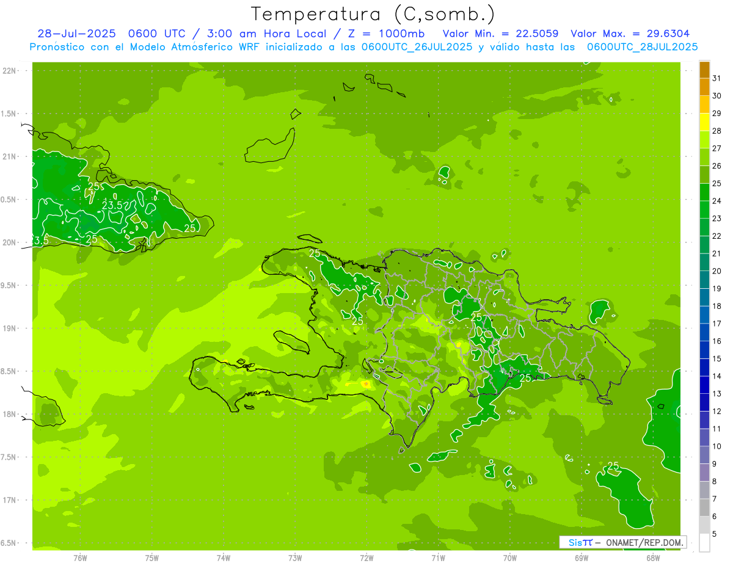Screen dimensions: 733x566
Task: Click legend value '31'
Action: 717,78
